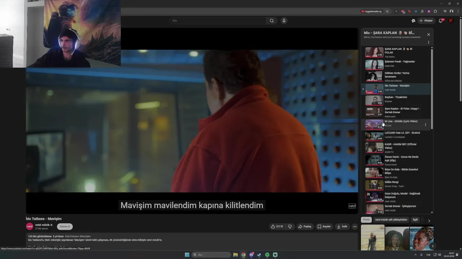Close the Mix playlist panel
This screenshot has height=259, width=462.
point(428,35)
